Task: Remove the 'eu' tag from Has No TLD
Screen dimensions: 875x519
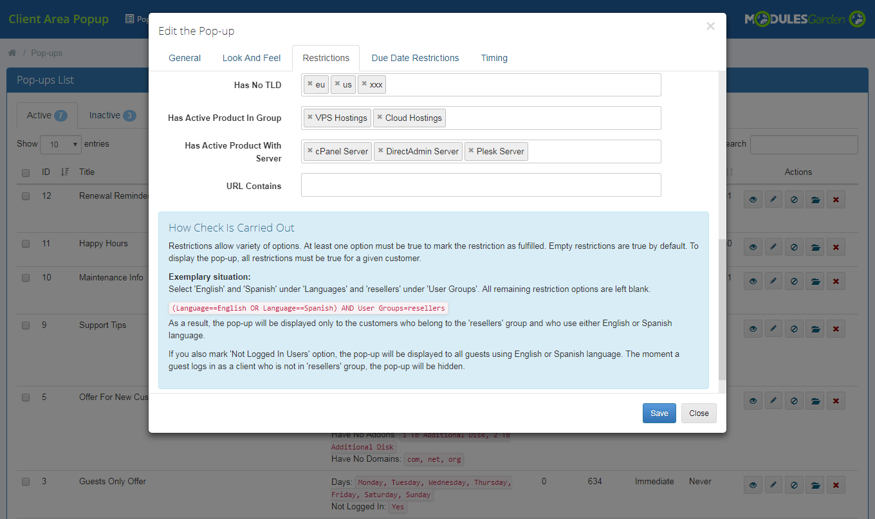Action: click(x=309, y=84)
